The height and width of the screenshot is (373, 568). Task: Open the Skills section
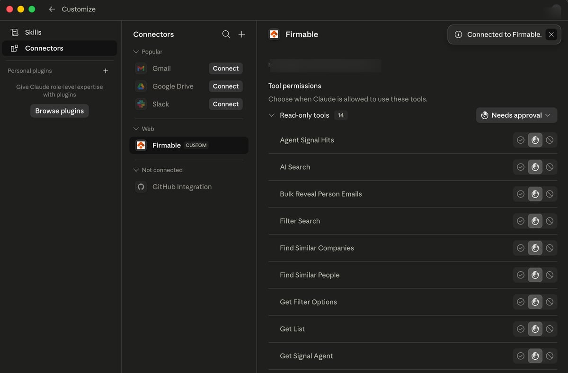[60, 32]
